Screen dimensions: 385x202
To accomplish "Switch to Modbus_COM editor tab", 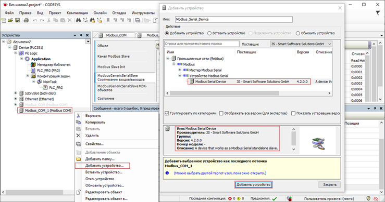I will (x=116, y=35).
